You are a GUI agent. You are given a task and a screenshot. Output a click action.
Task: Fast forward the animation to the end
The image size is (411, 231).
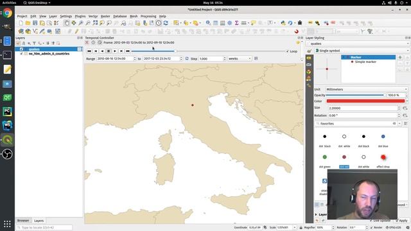128,51
